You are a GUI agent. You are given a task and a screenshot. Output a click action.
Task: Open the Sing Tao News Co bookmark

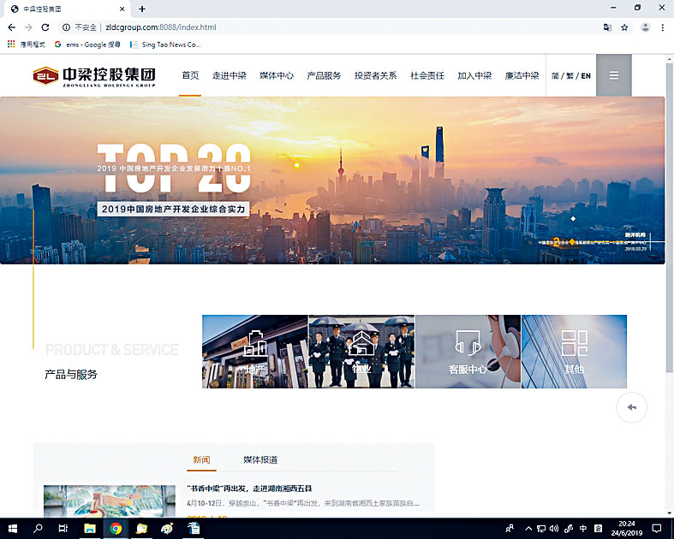[165, 44]
